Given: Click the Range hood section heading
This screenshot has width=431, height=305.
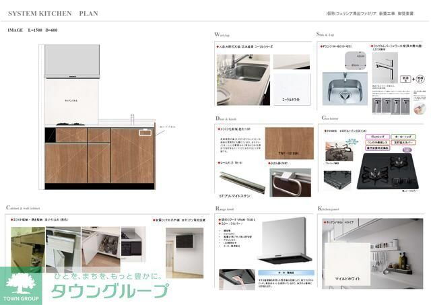Looking at the screenshot, I should [x=226, y=209].
